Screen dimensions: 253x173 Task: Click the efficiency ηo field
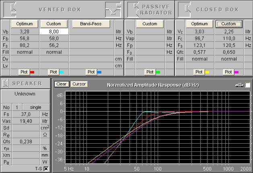pos(26,149)
